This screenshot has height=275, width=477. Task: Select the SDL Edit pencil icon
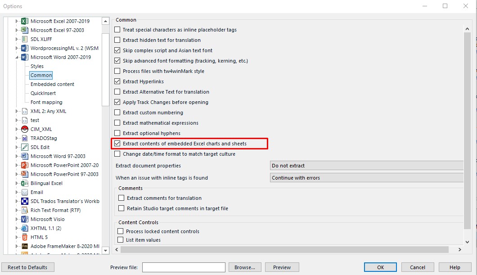point(24,147)
